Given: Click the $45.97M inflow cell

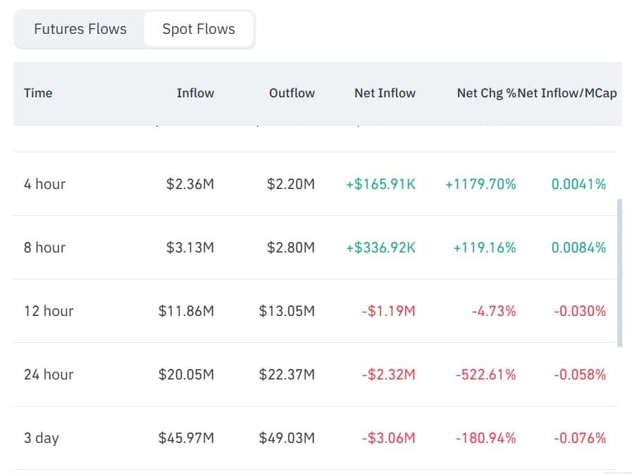Looking at the screenshot, I should click(187, 437).
